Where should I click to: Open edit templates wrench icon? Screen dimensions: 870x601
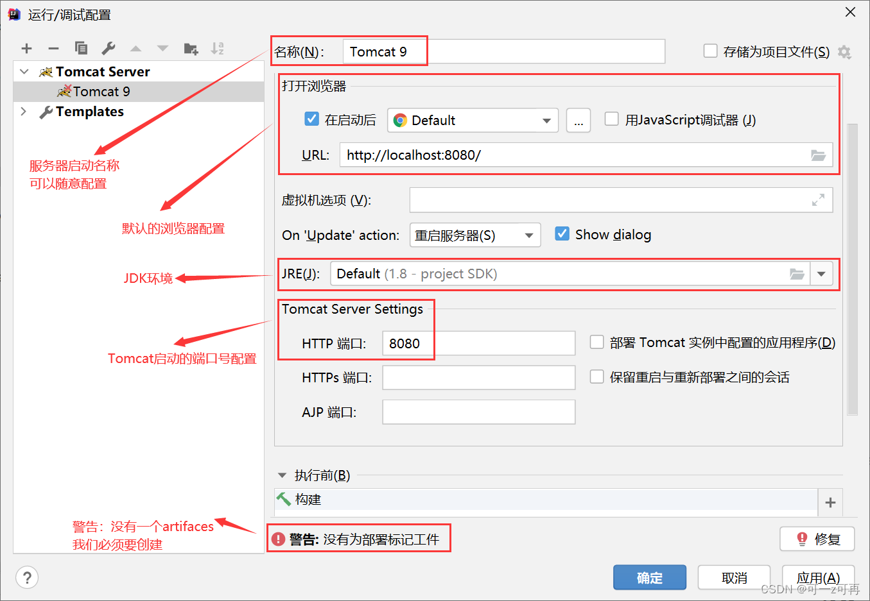click(x=109, y=48)
